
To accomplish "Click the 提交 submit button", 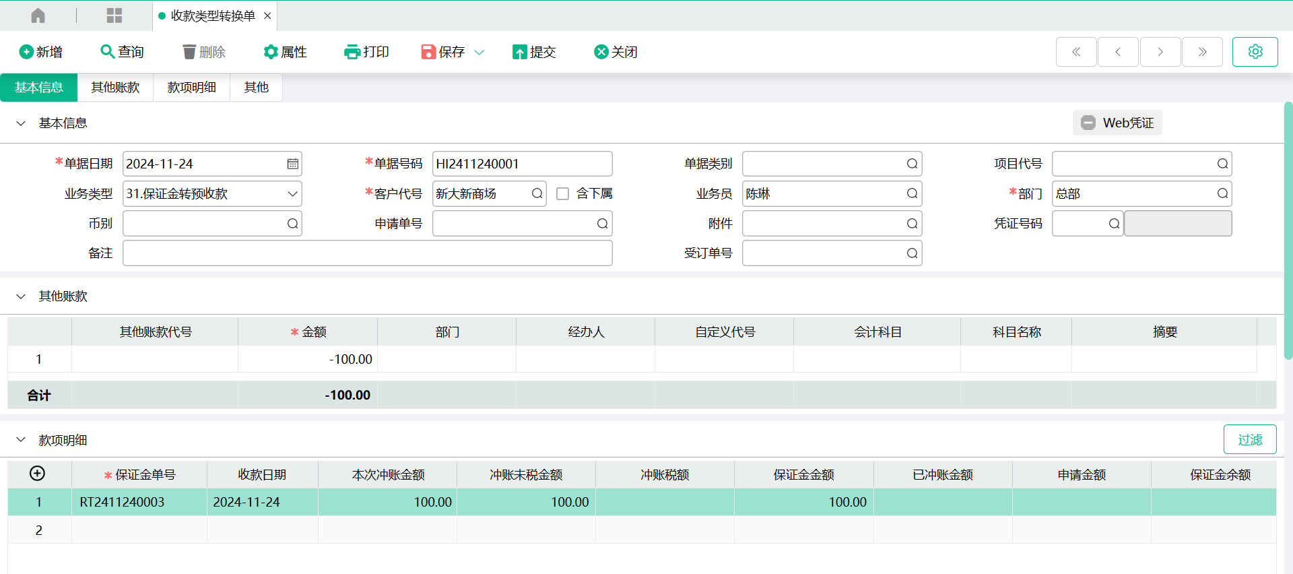I will point(534,52).
